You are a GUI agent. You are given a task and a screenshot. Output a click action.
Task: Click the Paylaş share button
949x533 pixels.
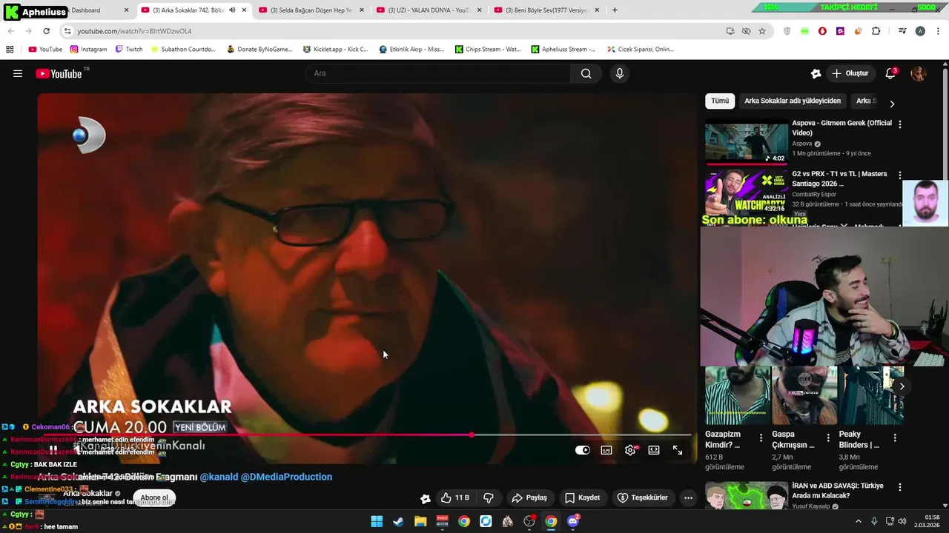529,497
